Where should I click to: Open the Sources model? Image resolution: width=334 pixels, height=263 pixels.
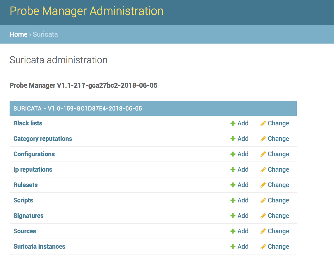[25, 231]
